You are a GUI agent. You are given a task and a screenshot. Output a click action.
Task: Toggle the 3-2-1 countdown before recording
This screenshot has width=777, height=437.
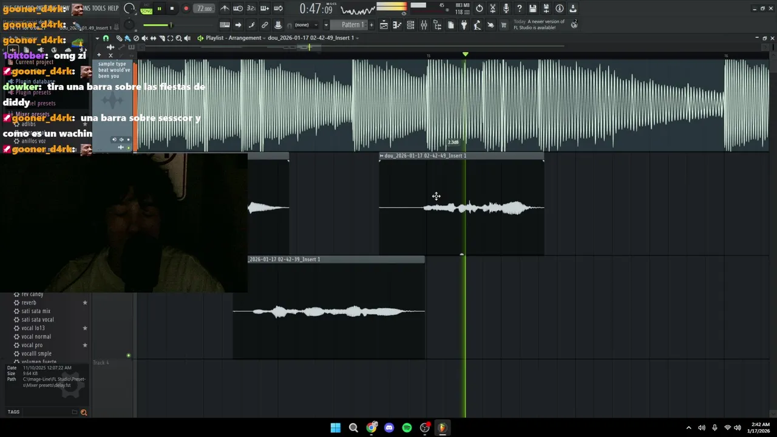[x=252, y=8]
